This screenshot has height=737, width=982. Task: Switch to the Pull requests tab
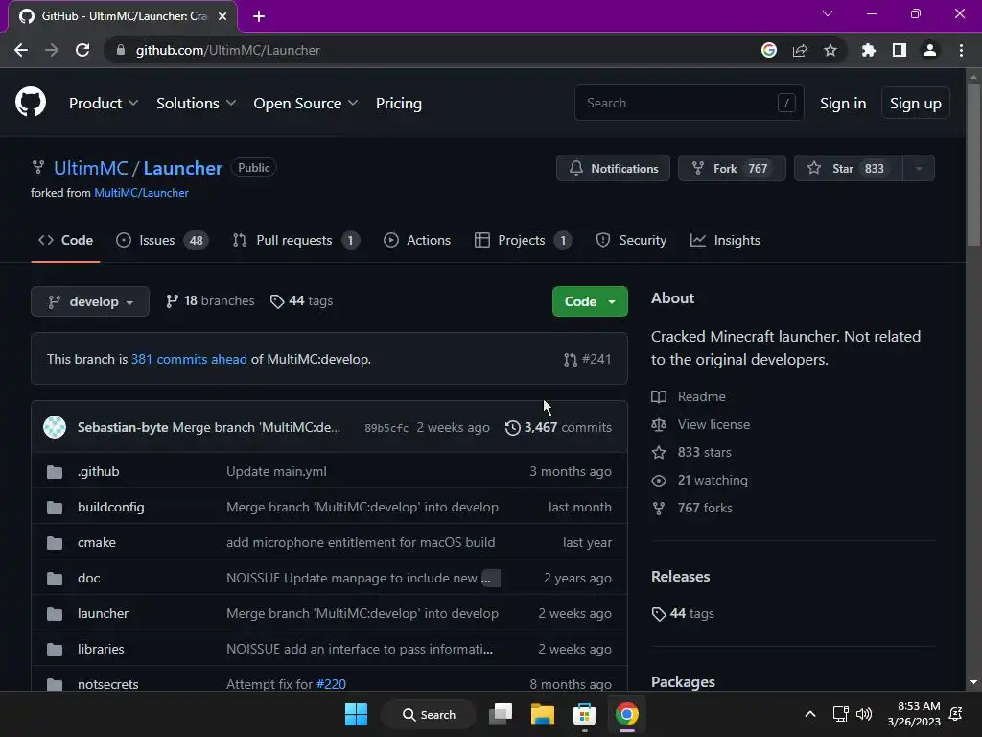(x=295, y=240)
